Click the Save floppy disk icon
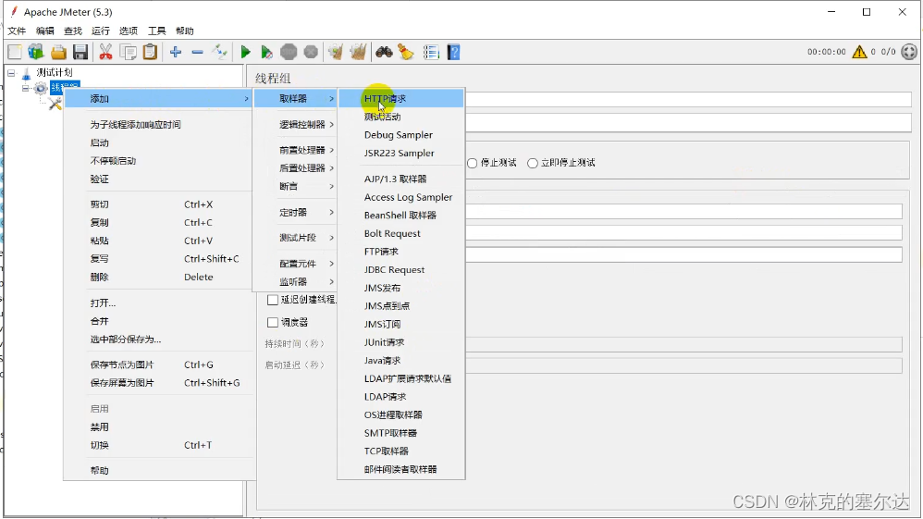The image size is (923, 519). (x=80, y=52)
